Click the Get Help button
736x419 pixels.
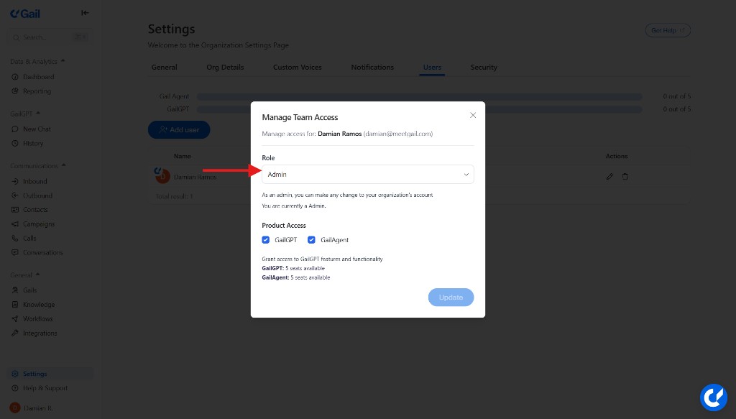(667, 30)
